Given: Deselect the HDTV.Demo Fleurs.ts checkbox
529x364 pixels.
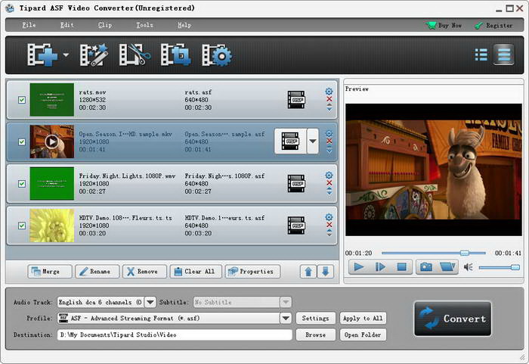Looking at the screenshot, I should [21, 225].
